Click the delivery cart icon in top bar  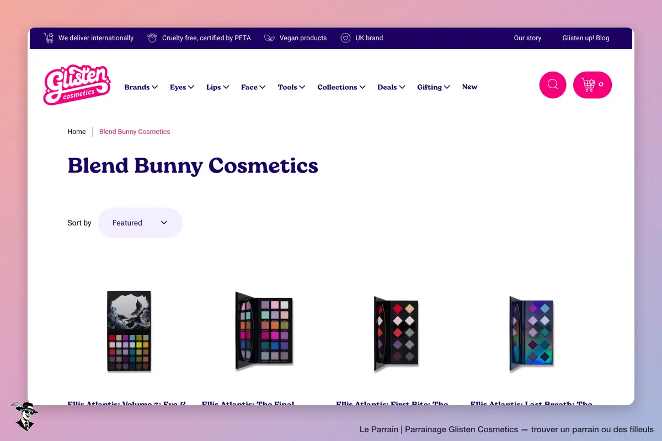49,38
